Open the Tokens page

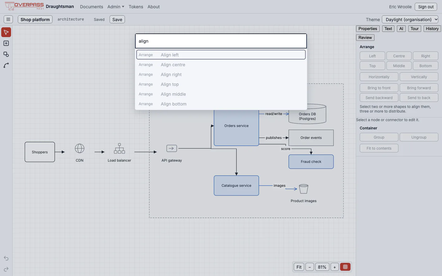click(x=136, y=7)
